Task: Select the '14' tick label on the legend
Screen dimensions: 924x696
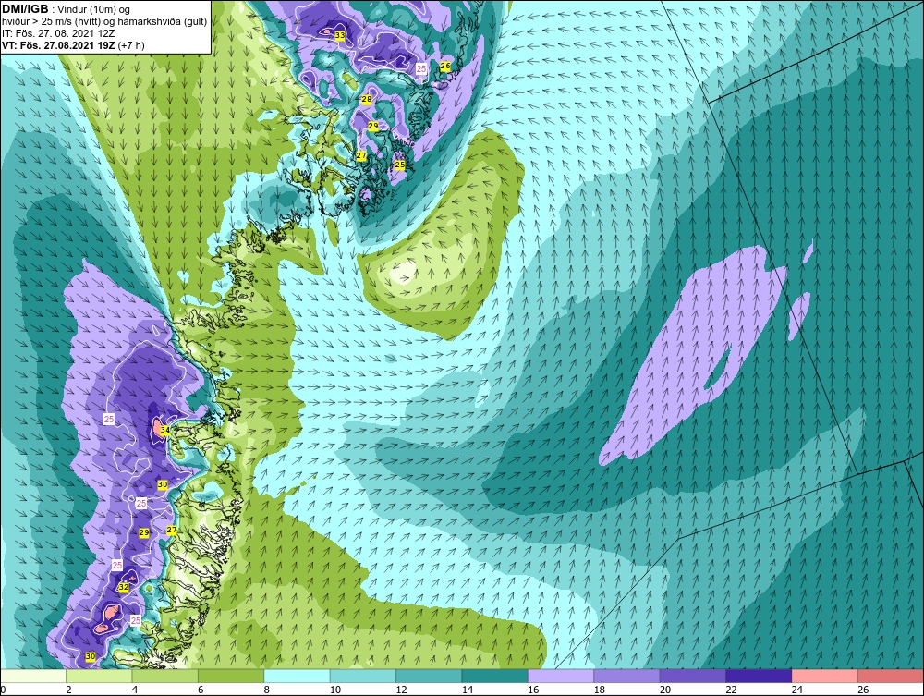Action: 468,690
